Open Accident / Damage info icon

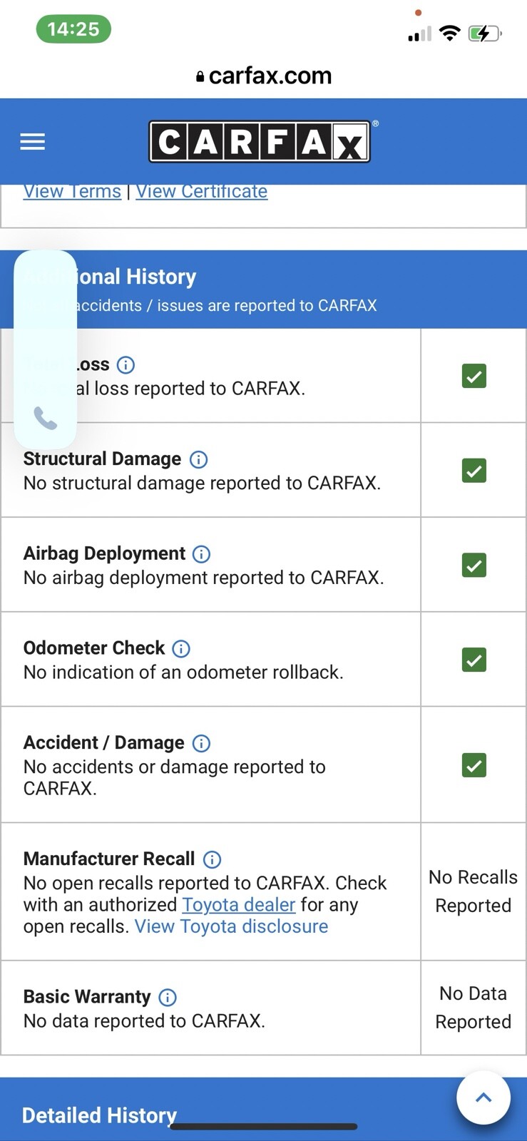point(202,743)
